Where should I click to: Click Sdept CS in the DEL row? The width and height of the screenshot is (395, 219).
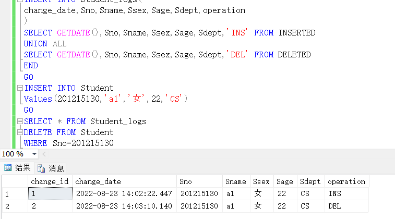click(x=311, y=206)
